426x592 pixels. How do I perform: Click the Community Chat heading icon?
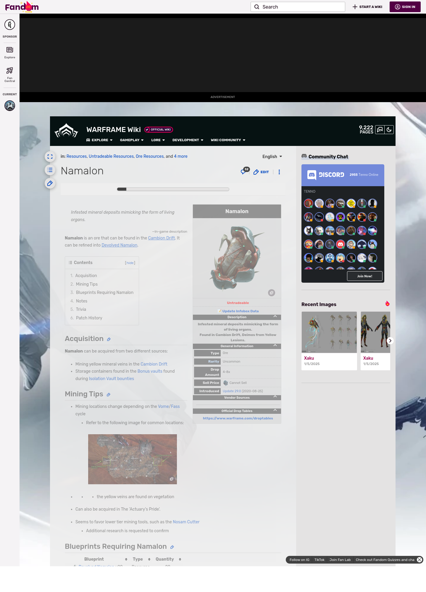coord(304,156)
